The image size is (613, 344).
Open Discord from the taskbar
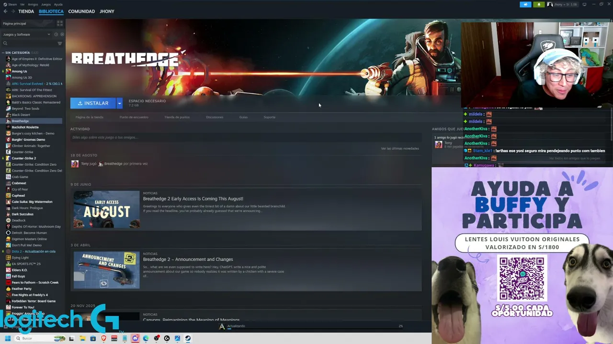[x=135, y=338]
